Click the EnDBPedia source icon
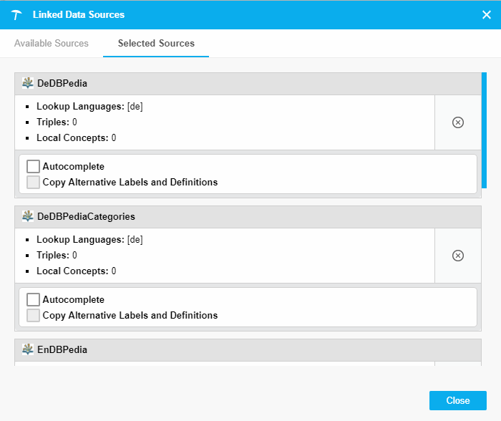Image resolution: width=501 pixels, height=421 pixels. click(x=28, y=349)
